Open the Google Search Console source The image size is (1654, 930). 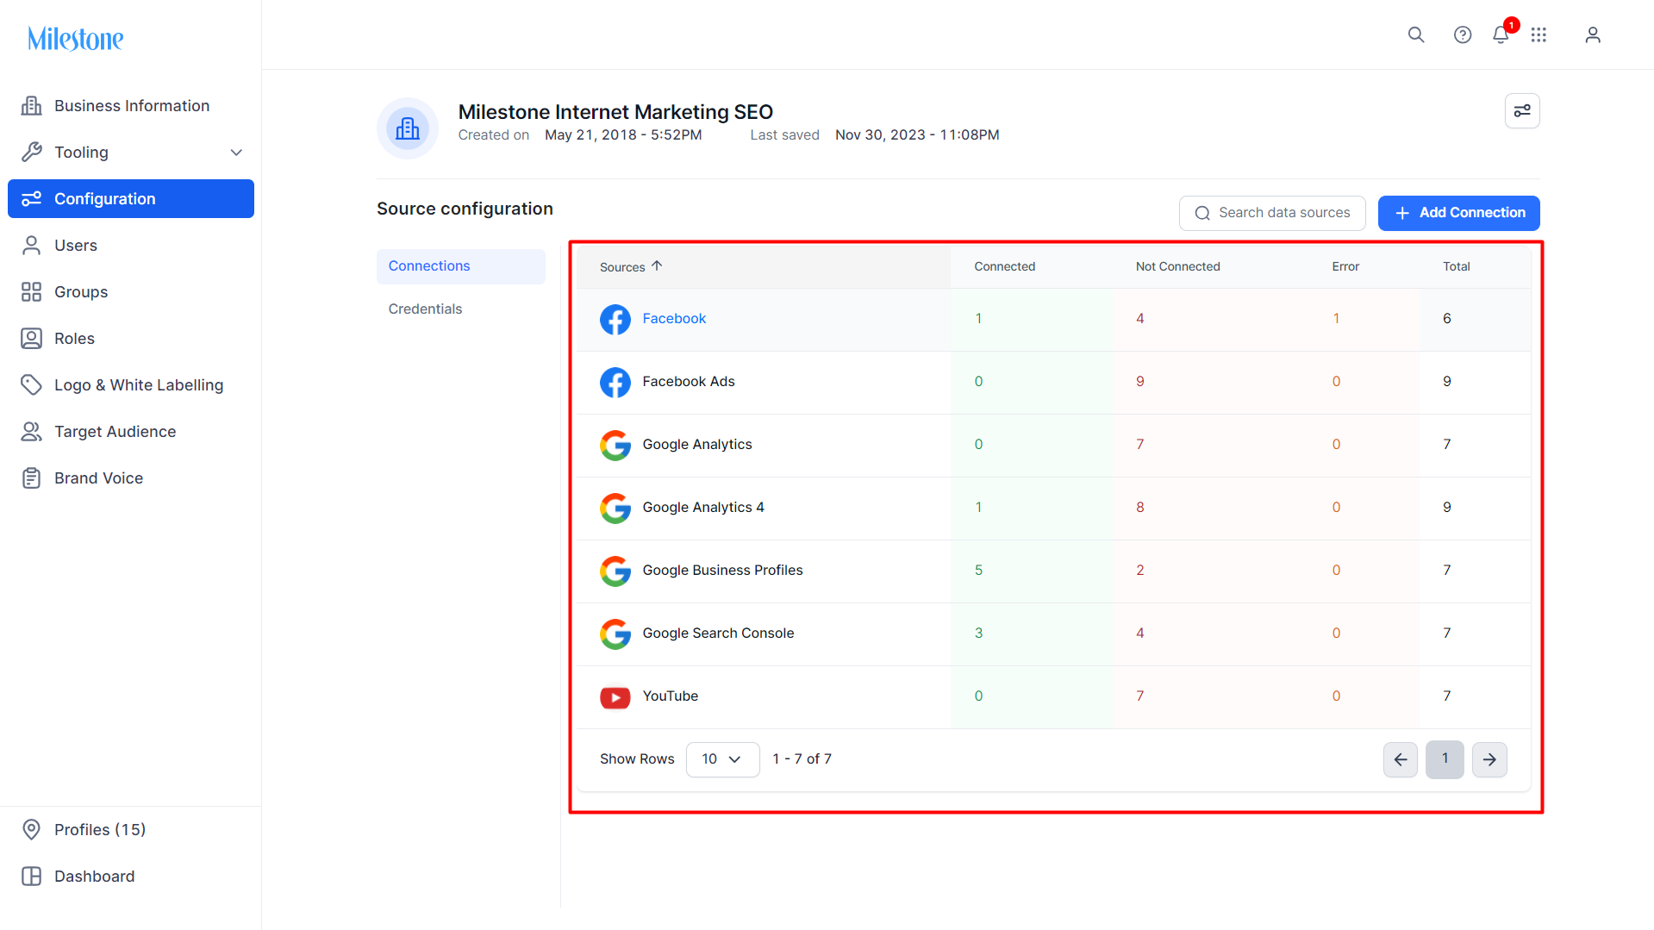(718, 634)
